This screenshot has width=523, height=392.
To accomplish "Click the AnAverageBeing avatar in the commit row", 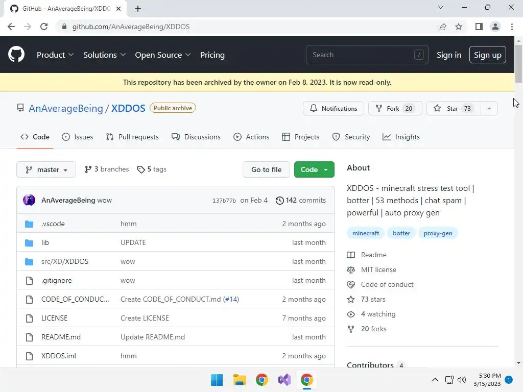I will [x=29, y=200].
